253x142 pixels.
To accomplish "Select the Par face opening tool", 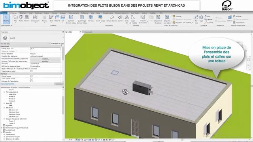I will coord(196,19).
